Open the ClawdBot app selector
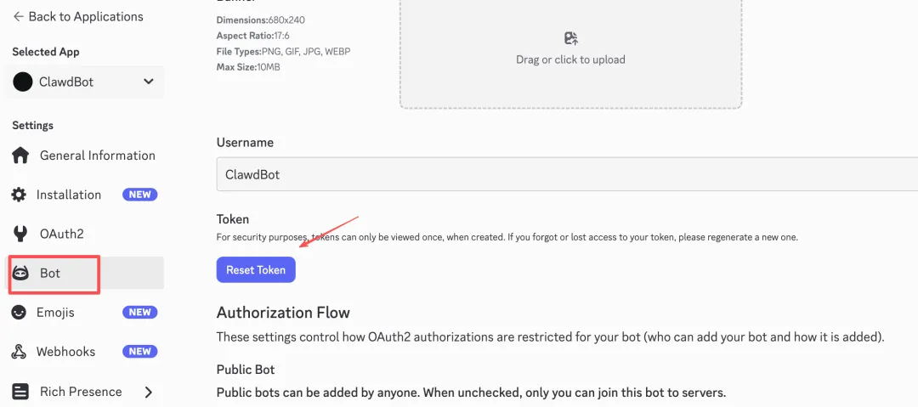 click(x=85, y=82)
